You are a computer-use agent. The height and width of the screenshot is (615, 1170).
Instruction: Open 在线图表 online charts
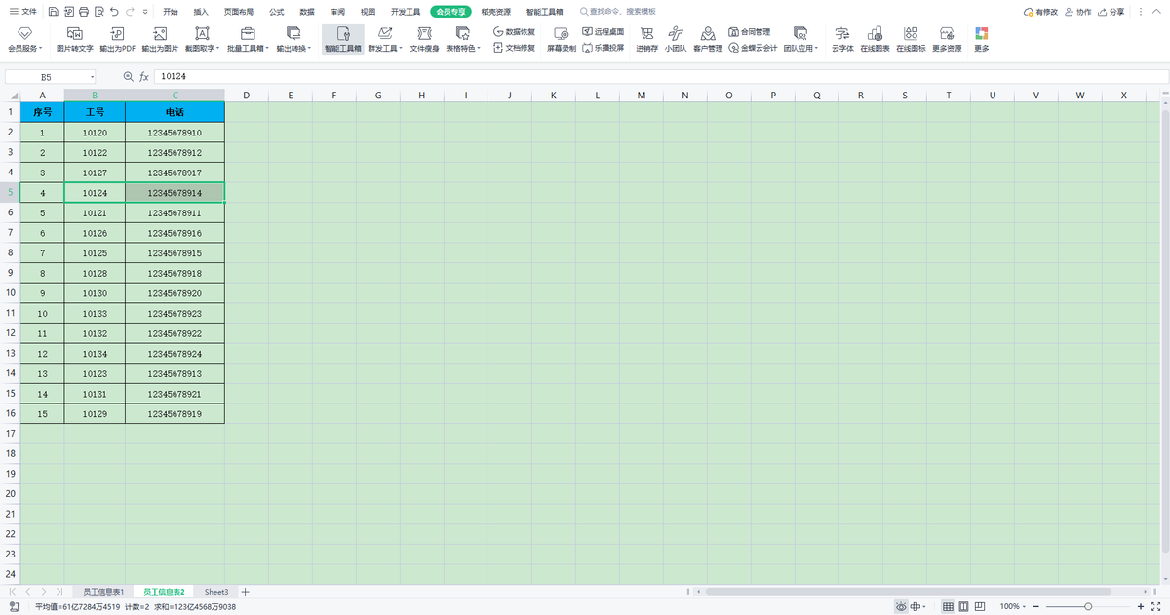coord(875,39)
